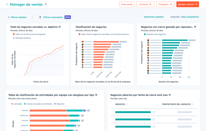Screen dimensions: 206x131
Task: Click the plus icon beside Filtros rápidos
Action: tap(9, 17)
